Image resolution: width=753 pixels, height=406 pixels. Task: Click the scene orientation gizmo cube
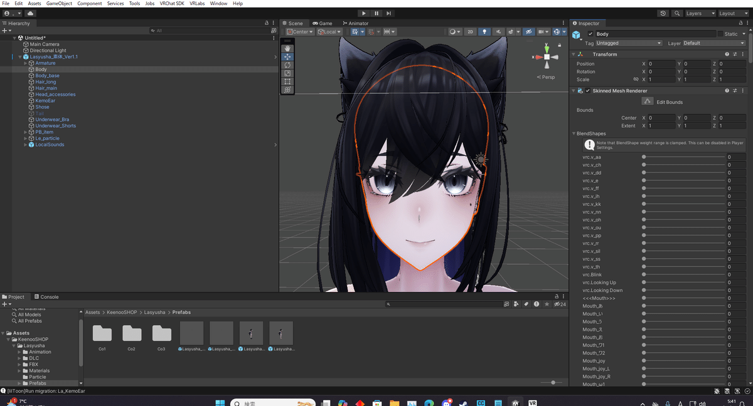(547, 57)
